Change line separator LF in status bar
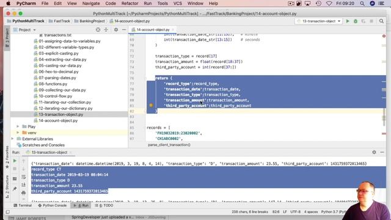The image size is (391, 220). [285, 212]
